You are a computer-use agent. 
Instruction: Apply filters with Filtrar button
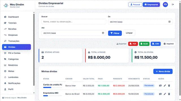[x=115, y=33]
